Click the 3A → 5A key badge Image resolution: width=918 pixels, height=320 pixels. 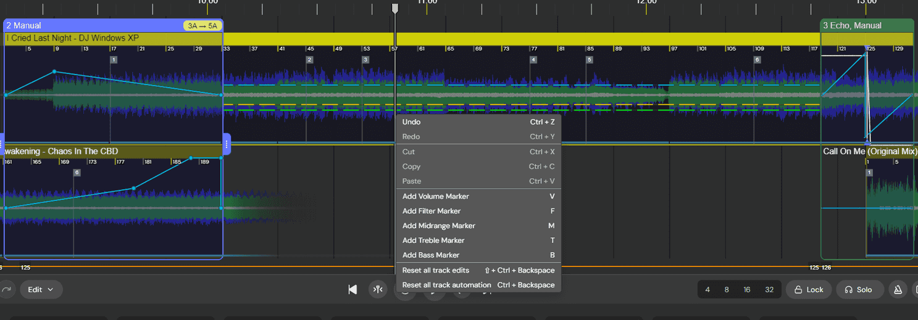coord(201,26)
